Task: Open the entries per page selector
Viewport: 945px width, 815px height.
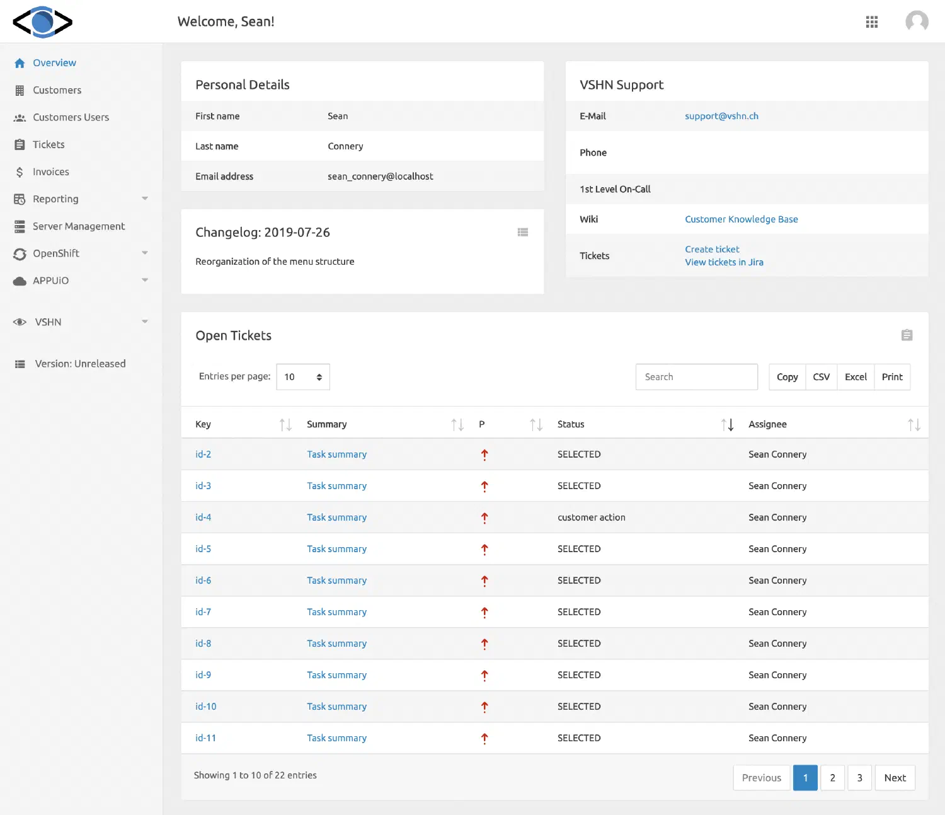Action: (x=303, y=376)
